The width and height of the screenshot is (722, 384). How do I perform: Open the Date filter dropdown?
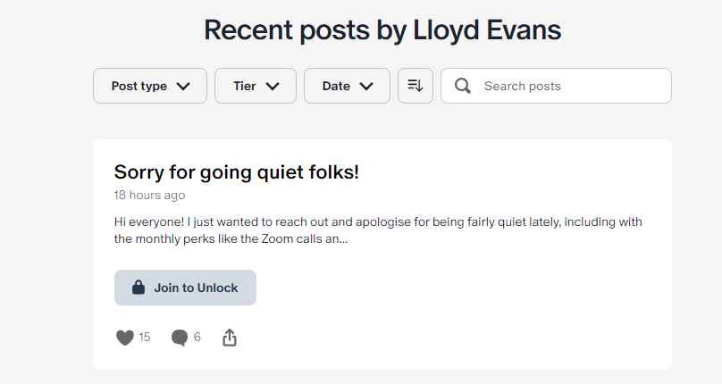pos(348,86)
